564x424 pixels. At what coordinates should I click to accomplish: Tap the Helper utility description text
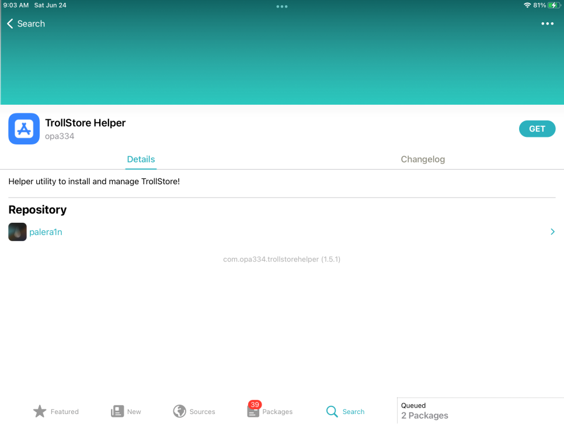[x=94, y=181]
